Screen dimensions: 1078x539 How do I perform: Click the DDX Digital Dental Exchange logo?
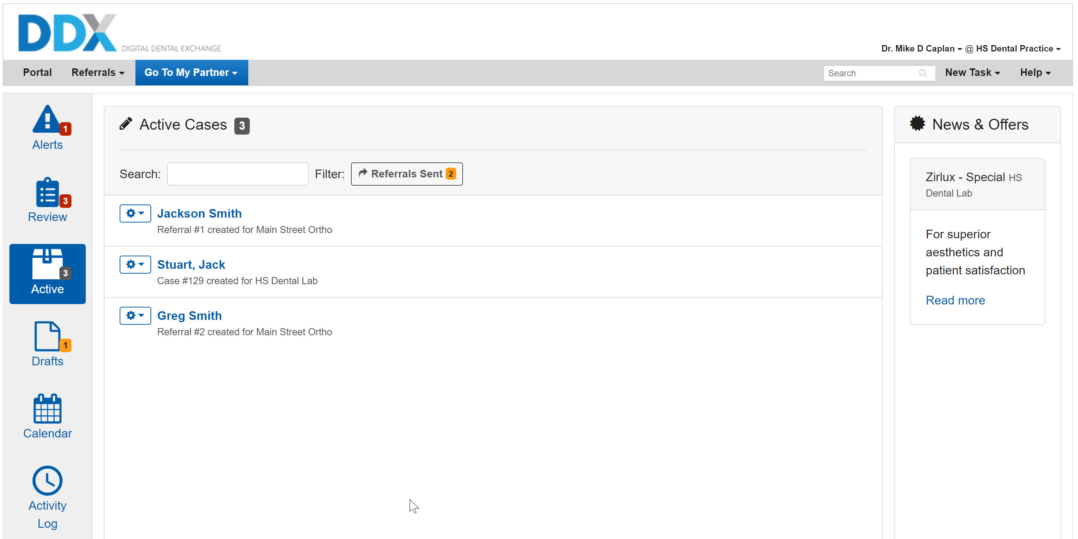click(x=119, y=33)
